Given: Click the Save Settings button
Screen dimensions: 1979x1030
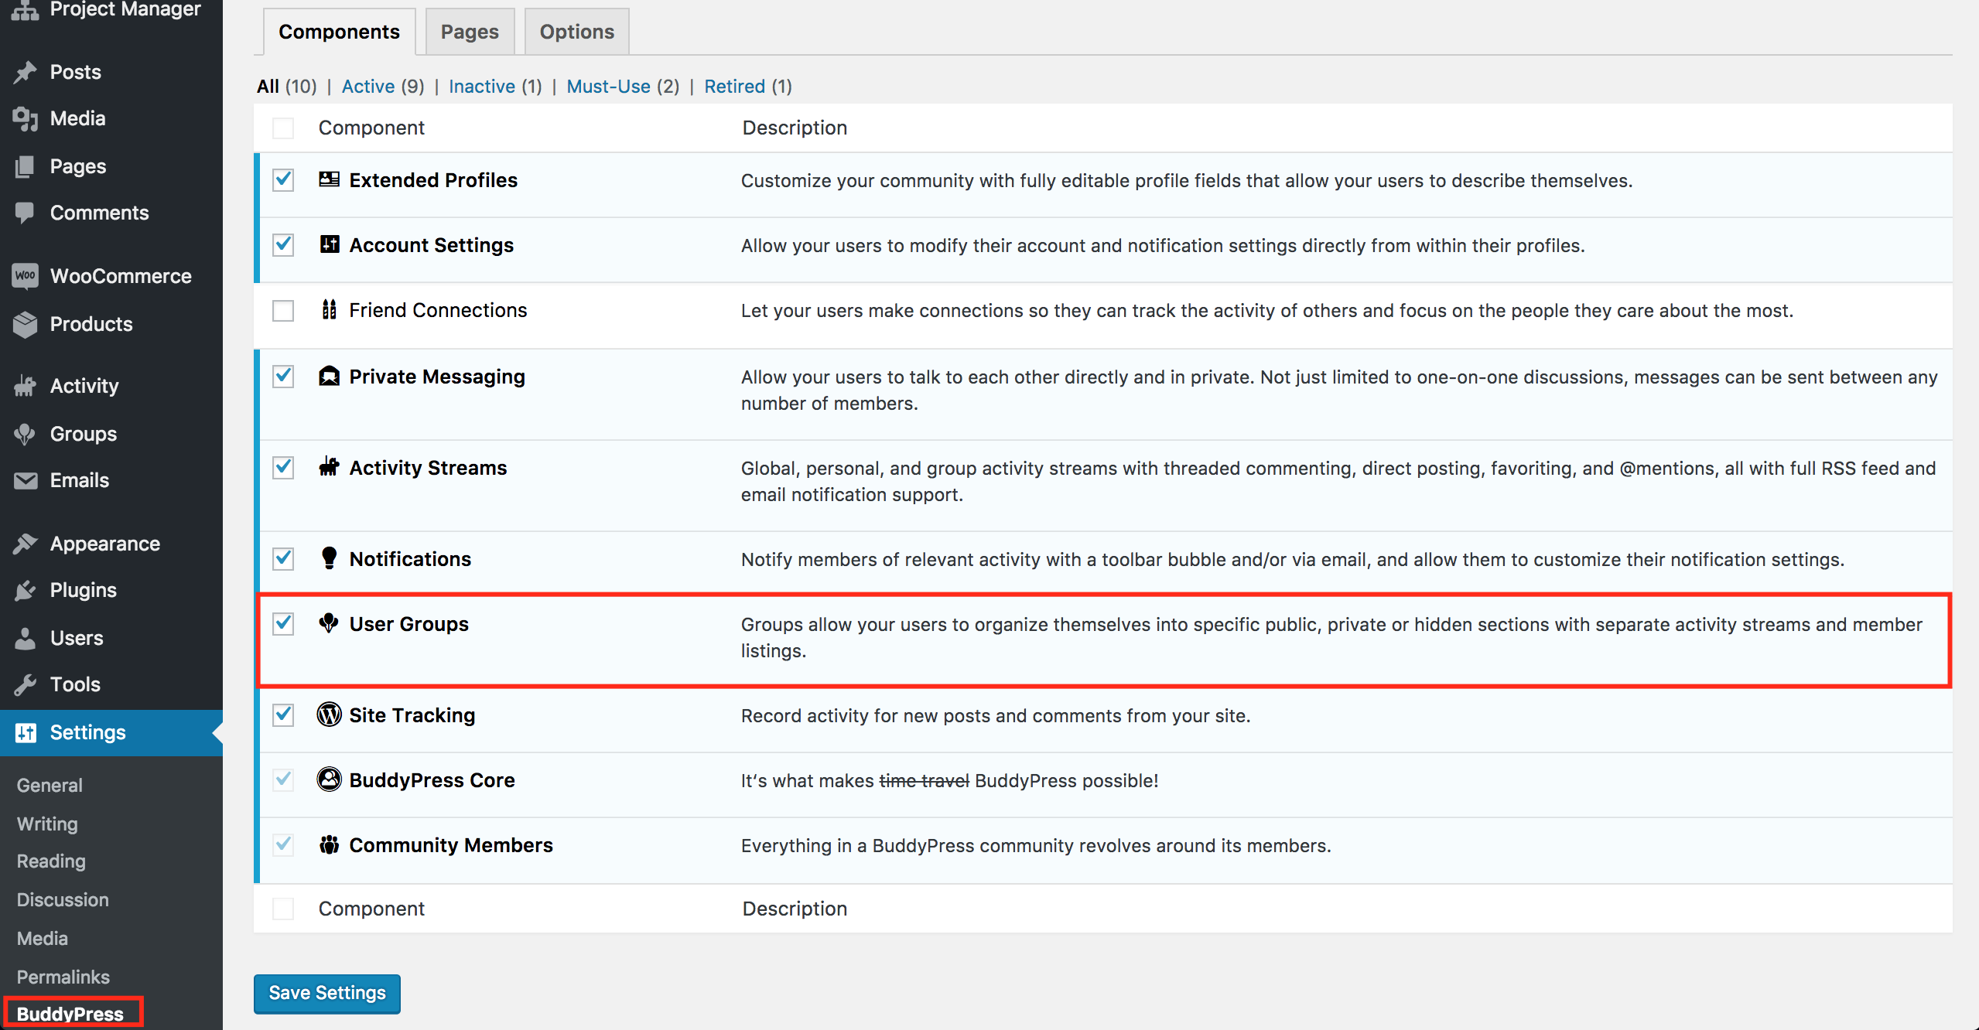Looking at the screenshot, I should pos(327,993).
